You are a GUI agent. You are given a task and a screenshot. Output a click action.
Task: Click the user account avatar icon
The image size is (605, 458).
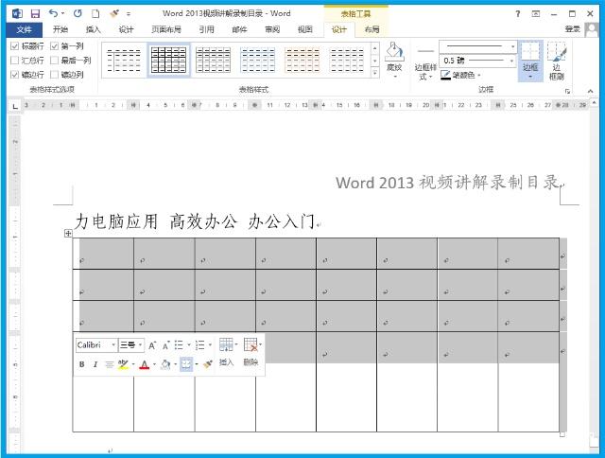click(x=592, y=29)
